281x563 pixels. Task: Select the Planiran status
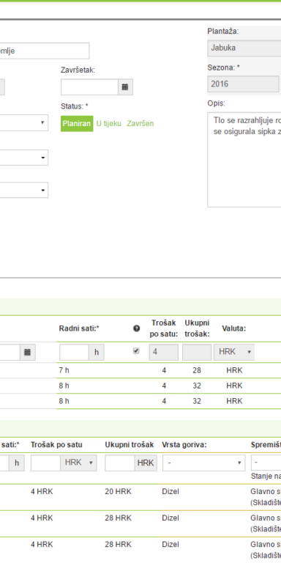tap(77, 123)
